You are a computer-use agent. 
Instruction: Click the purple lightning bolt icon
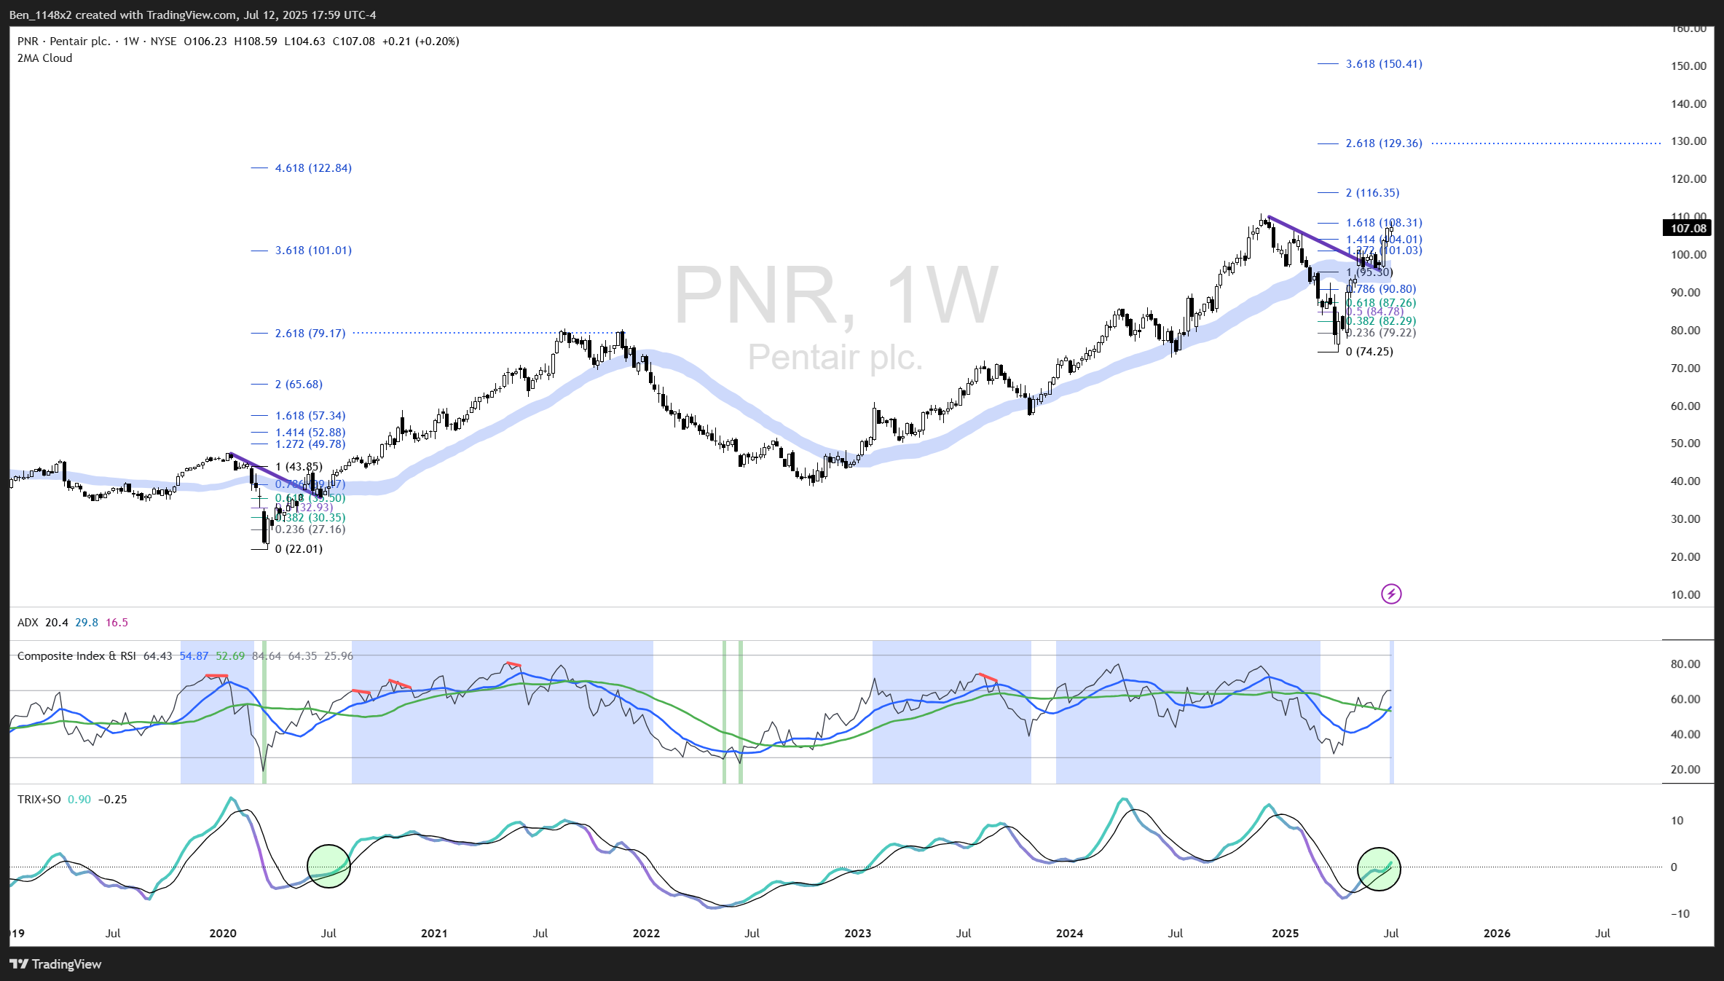1391,594
